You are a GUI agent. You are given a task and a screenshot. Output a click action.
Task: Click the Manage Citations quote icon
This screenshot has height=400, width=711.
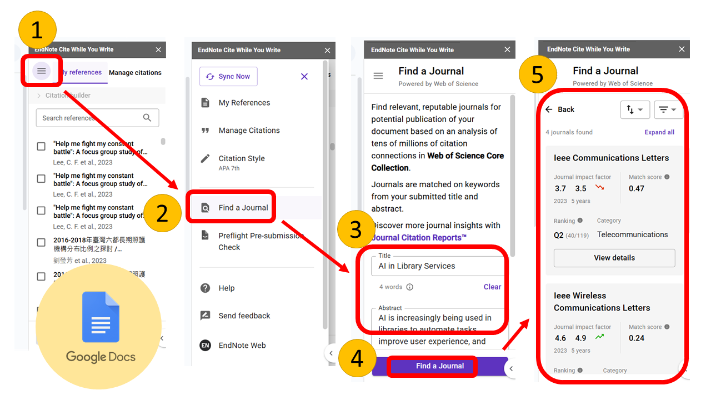[x=206, y=131]
